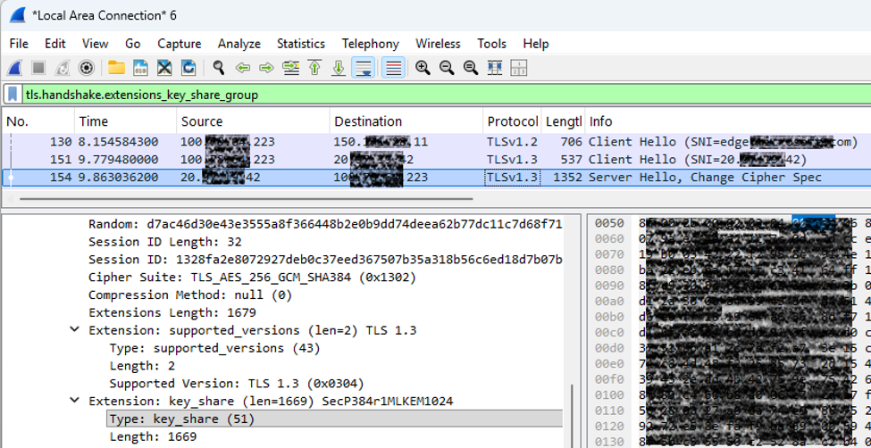The width and height of the screenshot is (871, 448).
Task: Open the Statistics menu
Action: pos(300,44)
